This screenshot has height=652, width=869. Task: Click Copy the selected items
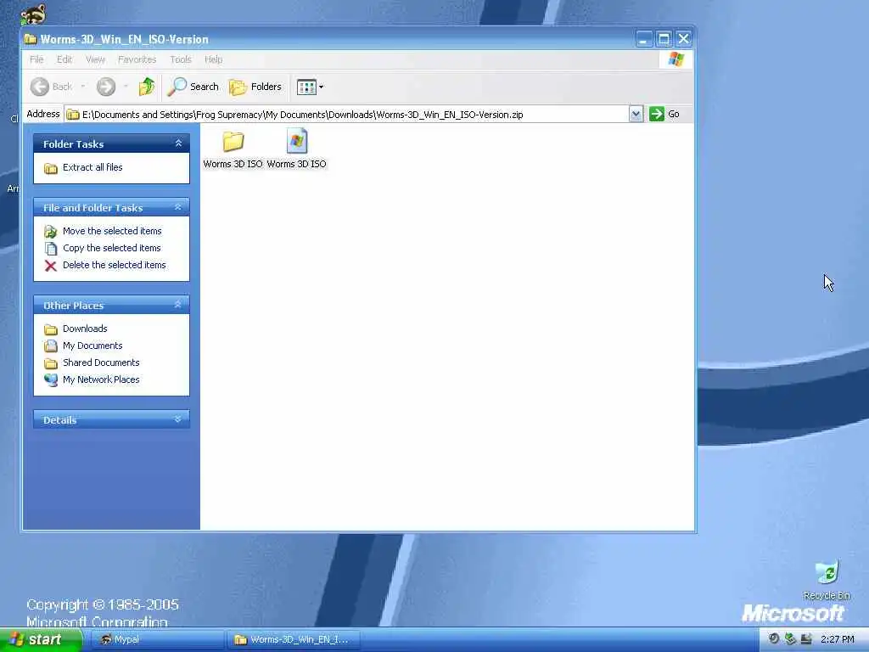pos(111,248)
